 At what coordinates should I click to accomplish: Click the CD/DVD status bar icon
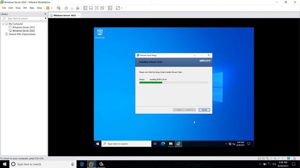click(x=263, y=158)
